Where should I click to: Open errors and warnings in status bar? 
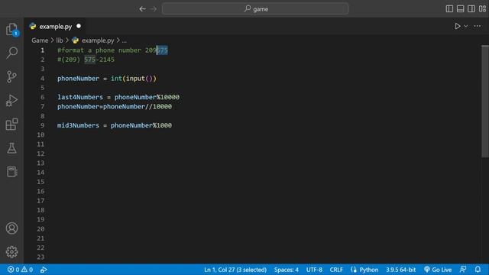[x=21, y=270]
